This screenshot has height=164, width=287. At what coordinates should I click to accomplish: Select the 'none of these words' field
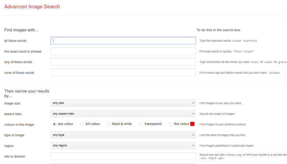coord(123,73)
